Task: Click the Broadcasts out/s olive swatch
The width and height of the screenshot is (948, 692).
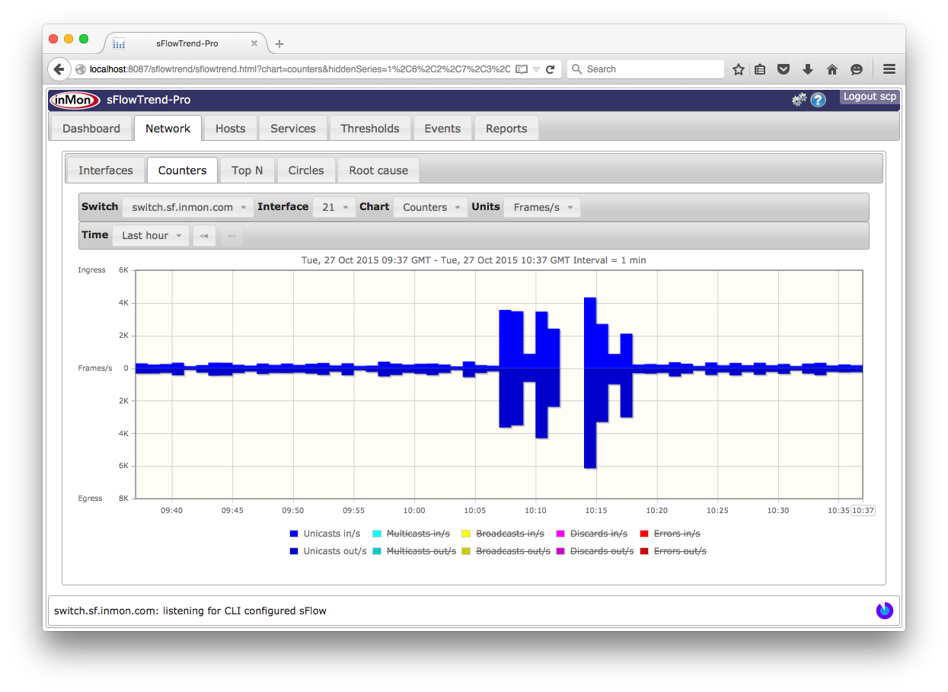Action: tap(466, 551)
